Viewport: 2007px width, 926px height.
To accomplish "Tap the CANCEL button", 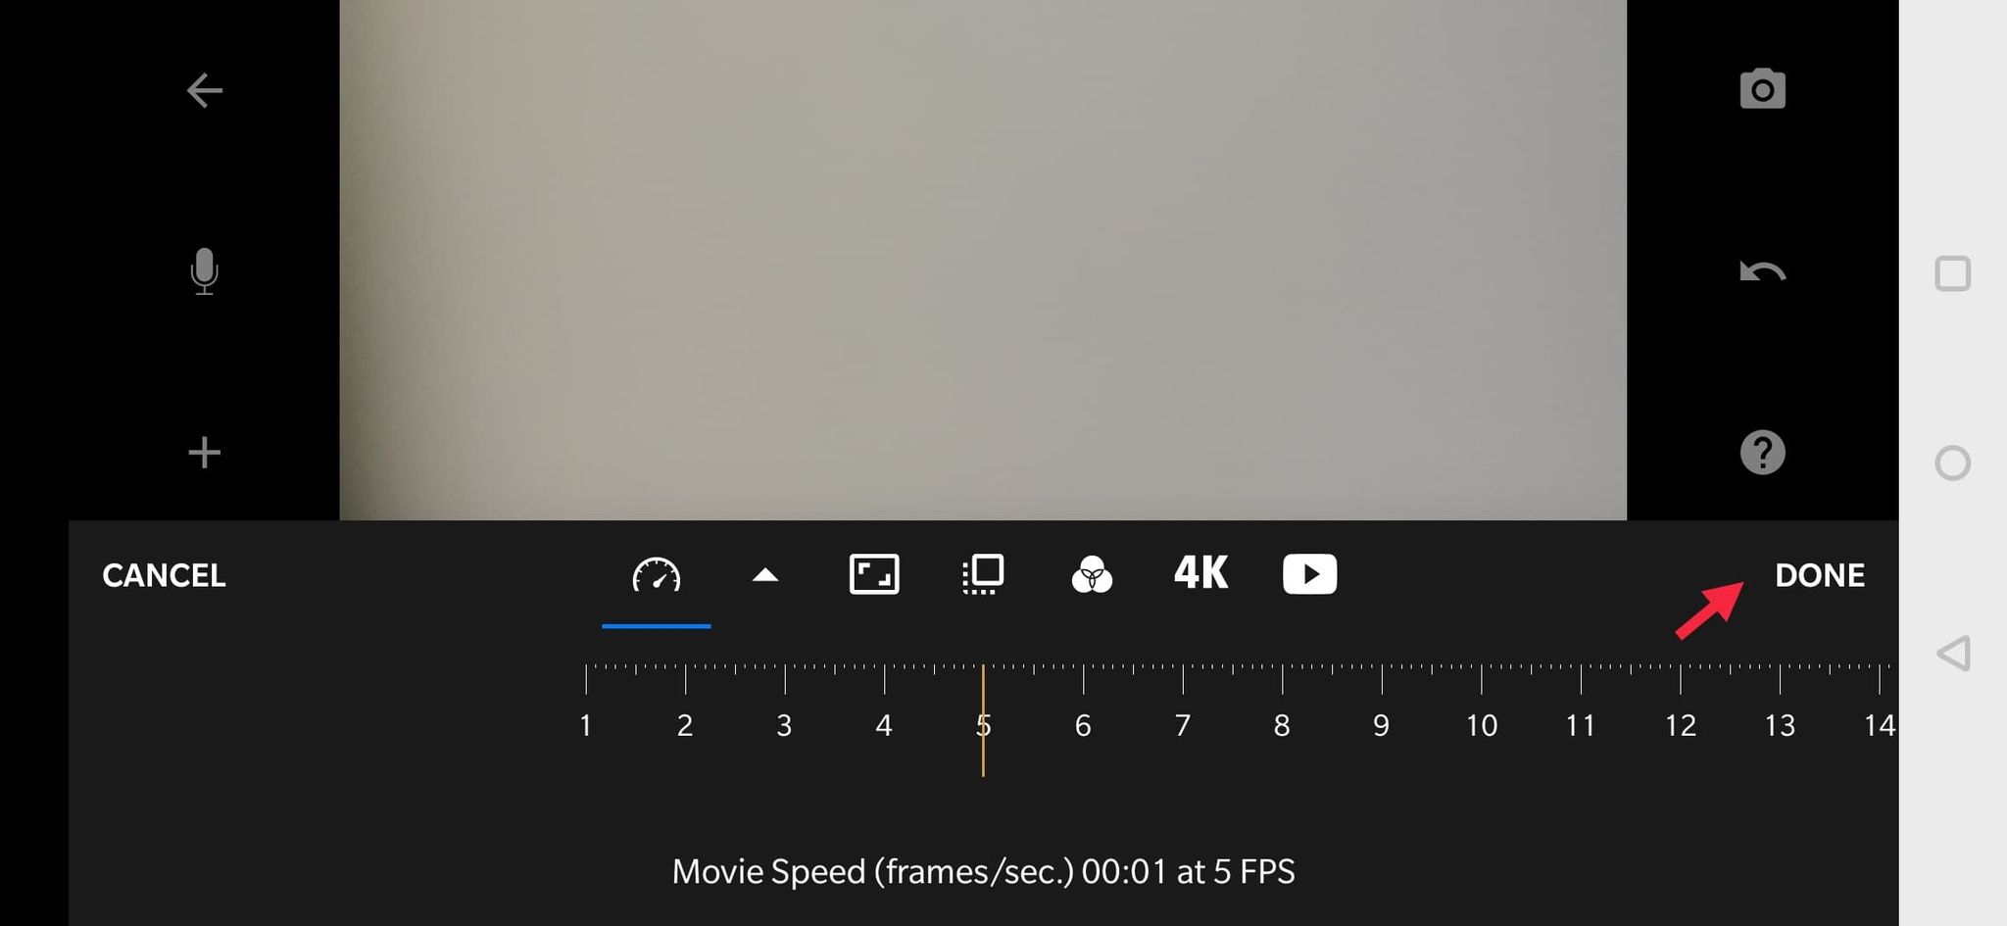I will [x=164, y=575].
